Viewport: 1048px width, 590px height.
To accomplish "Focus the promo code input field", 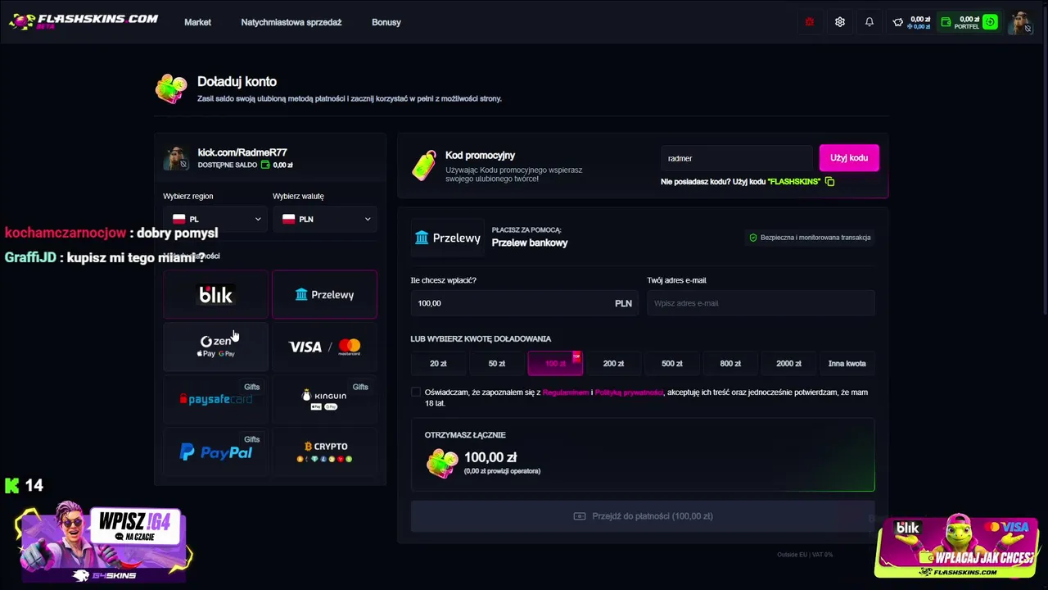I will pyautogui.click(x=737, y=158).
